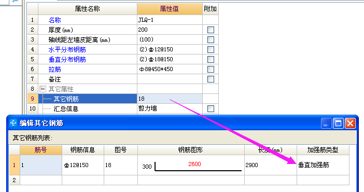The width and height of the screenshot is (364, 192).
Task: Click the (100) axis distance value
Action: [170, 39]
